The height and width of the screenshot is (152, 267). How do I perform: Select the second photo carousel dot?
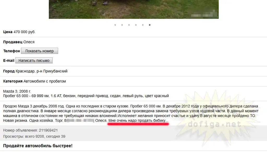[x=122, y=25]
